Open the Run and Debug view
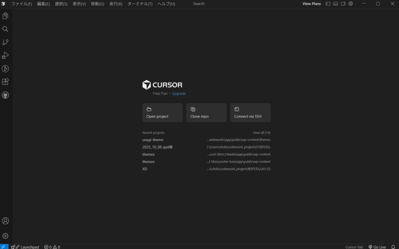Viewport: 399px width, 249px height. pyautogui.click(x=5, y=55)
